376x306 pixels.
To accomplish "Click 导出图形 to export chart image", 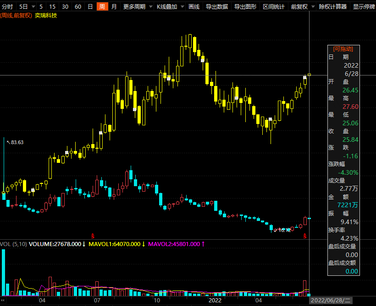I will pyautogui.click(x=245, y=6).
